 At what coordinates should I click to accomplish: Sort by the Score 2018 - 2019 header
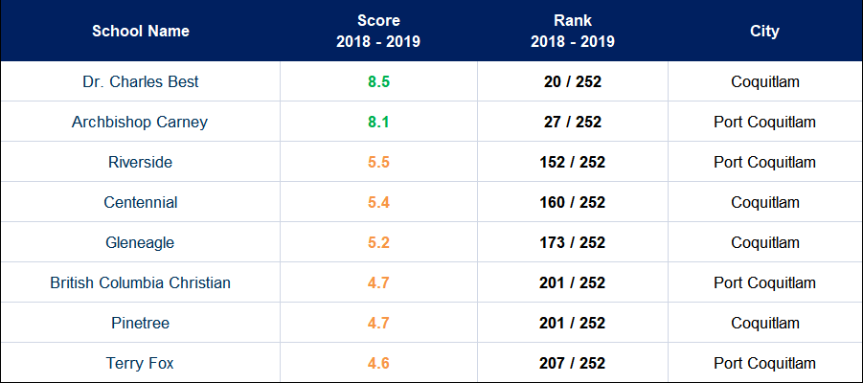pyautogui.click(x=378, y=31)
